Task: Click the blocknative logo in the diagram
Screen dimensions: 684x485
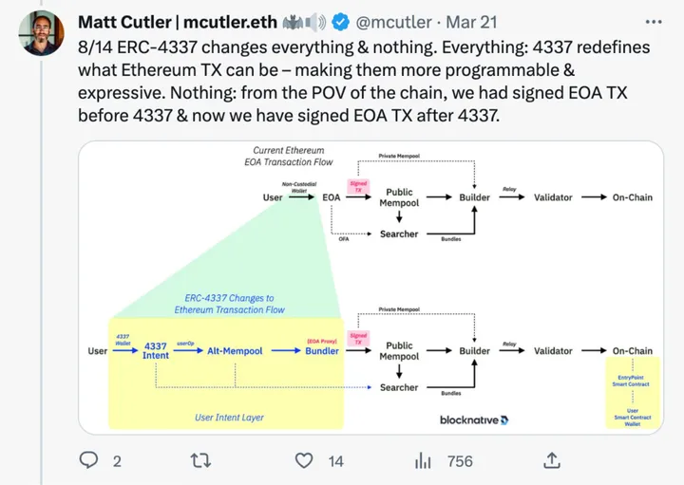Action: pos(474,420)
